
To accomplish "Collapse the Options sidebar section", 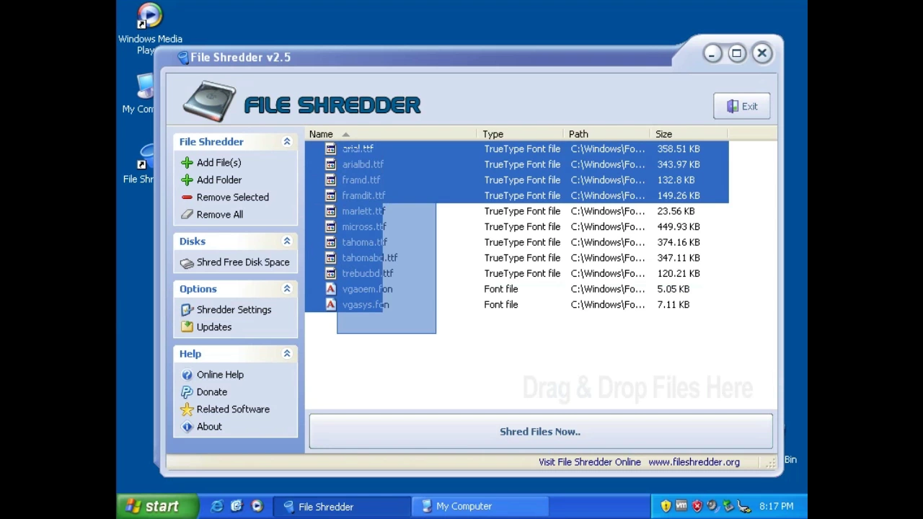I will tap(287, 289).
